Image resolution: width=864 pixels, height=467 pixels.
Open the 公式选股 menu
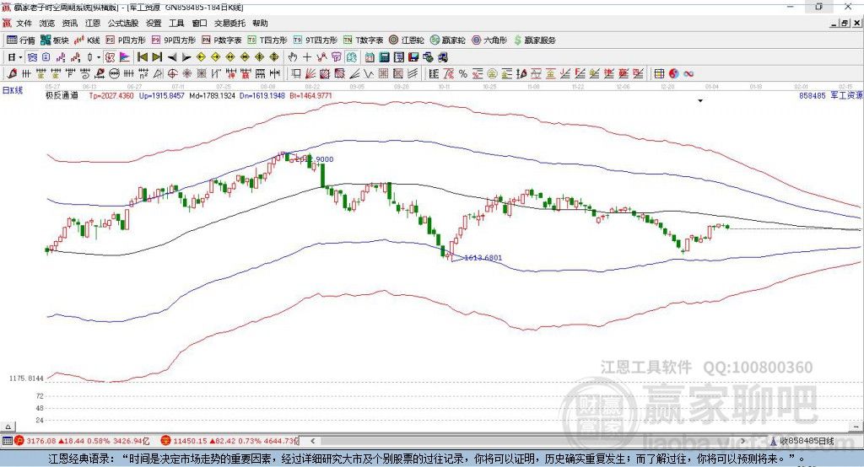coord(123,23)
